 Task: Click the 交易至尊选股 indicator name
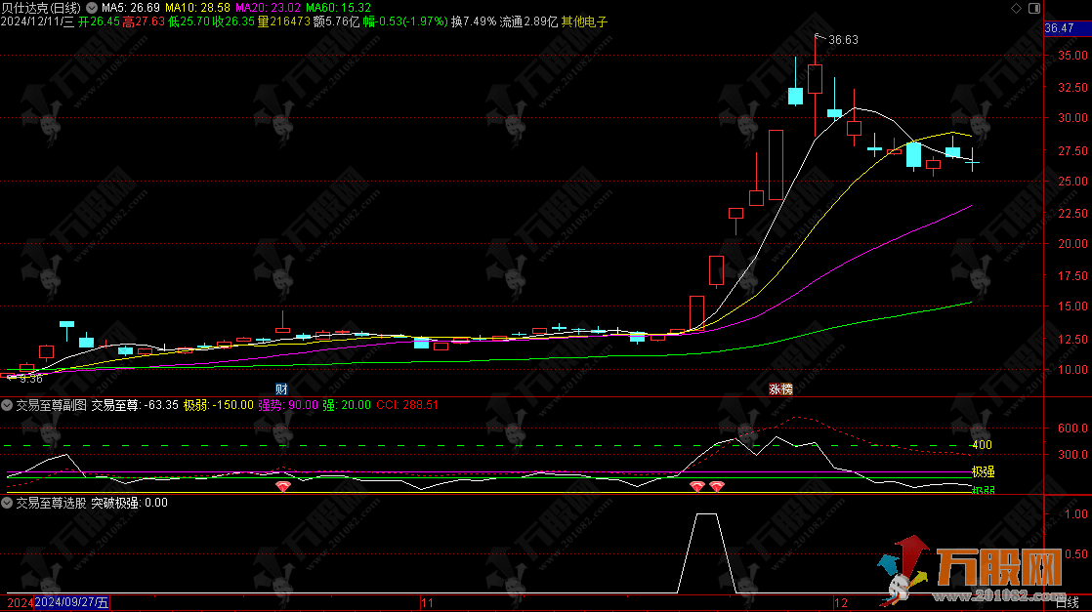[x=52, y=503]
